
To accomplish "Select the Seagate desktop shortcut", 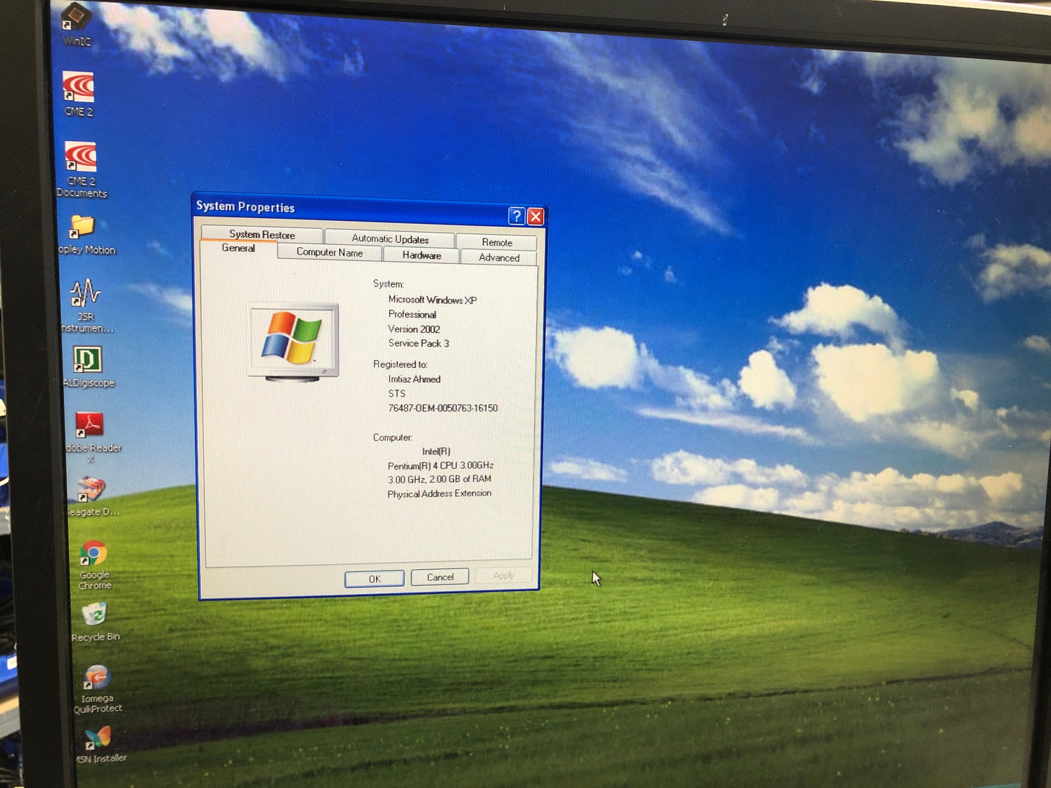I will [x=92, y=490].
